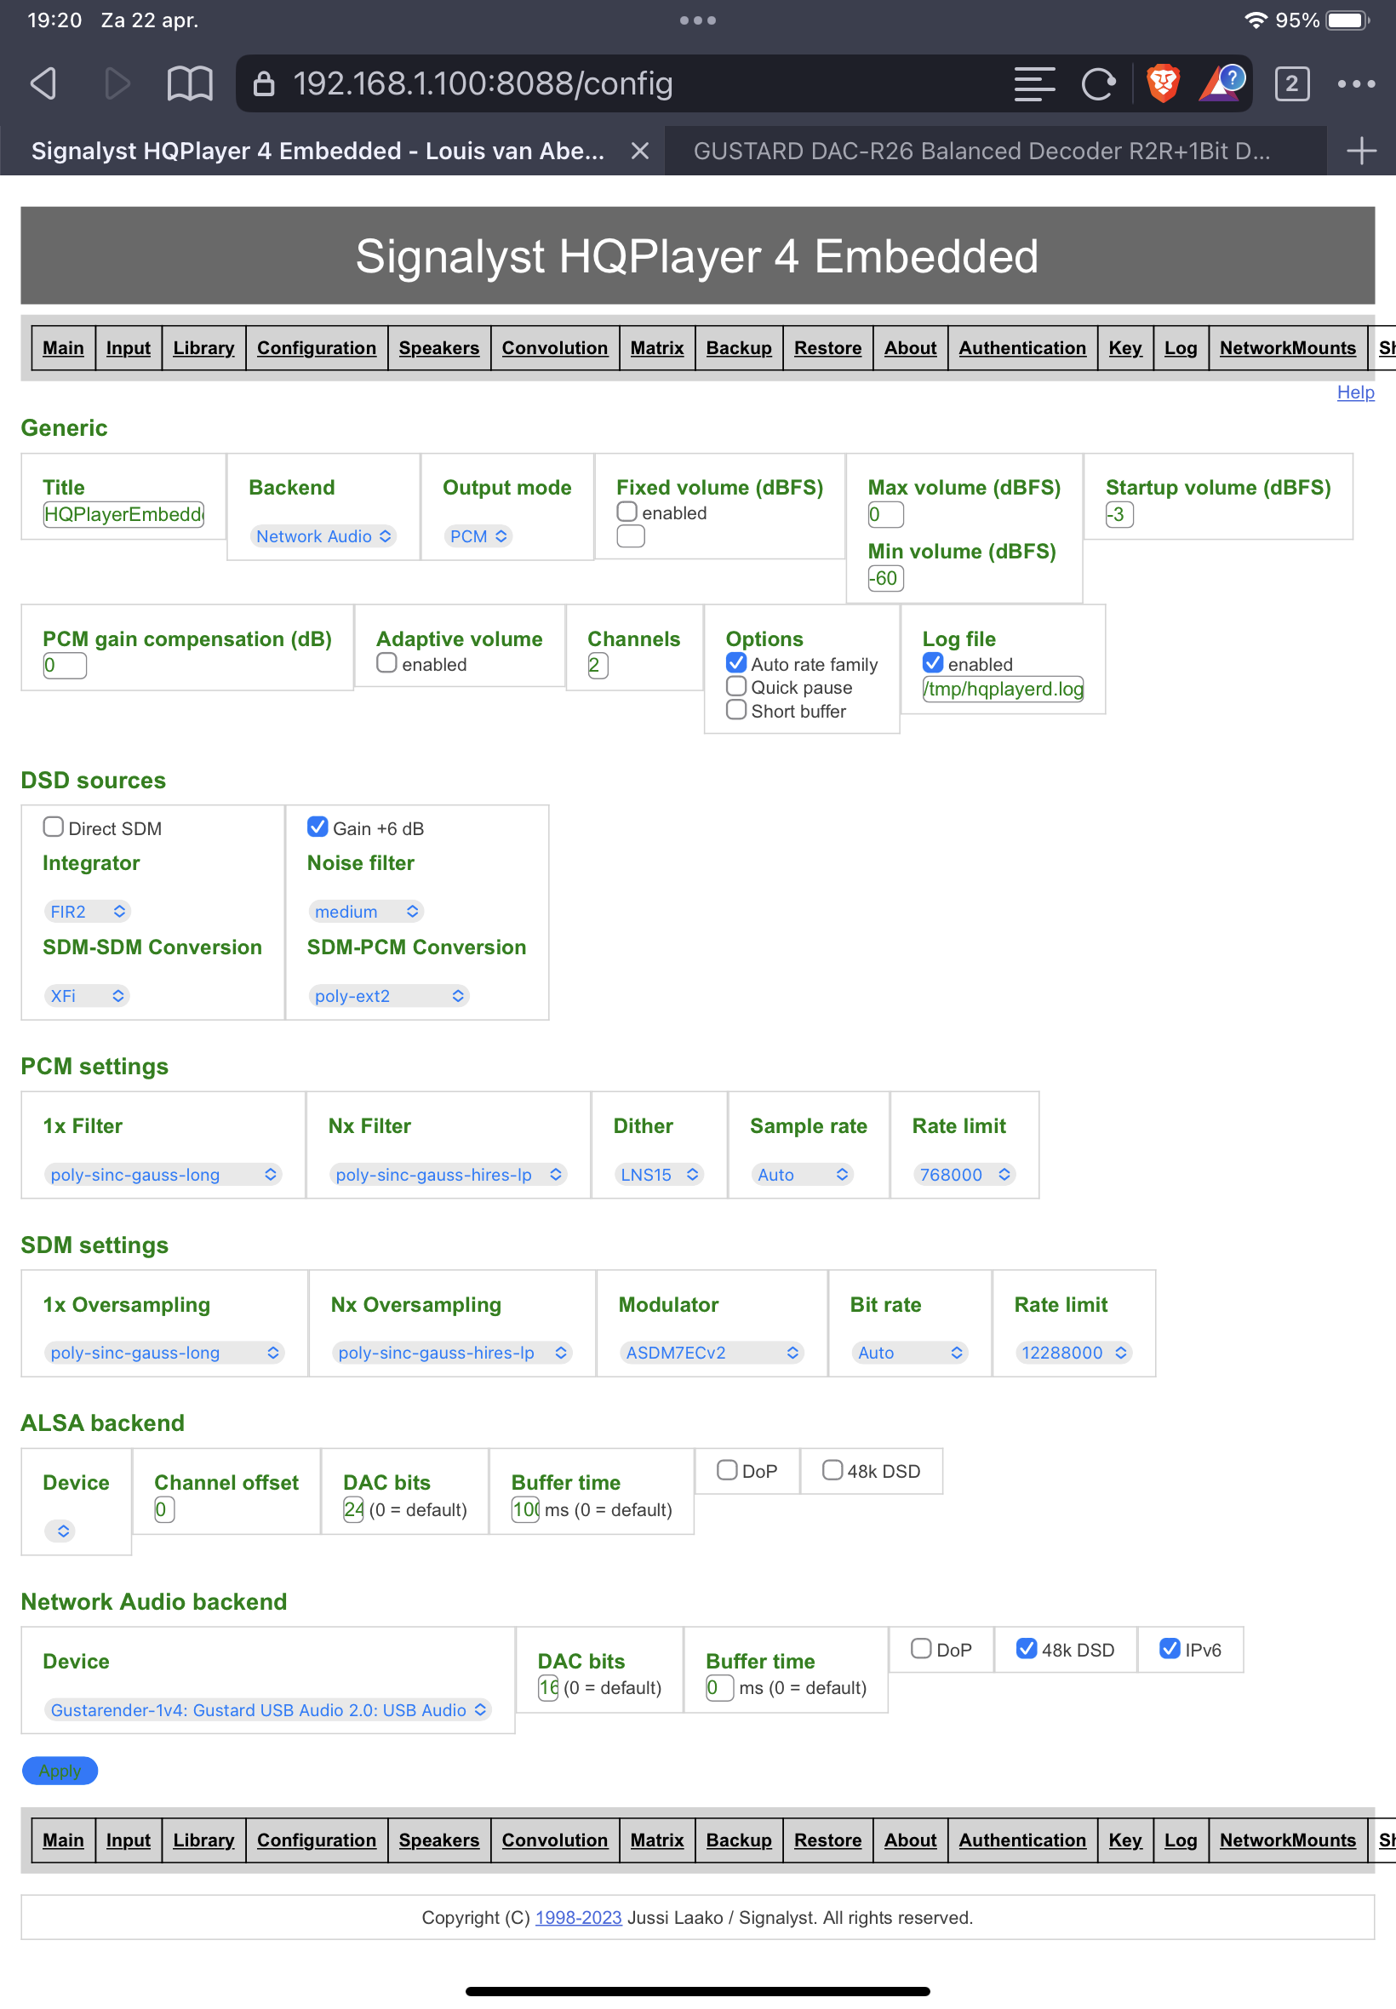Enable the Fixed volume checkbox
The width and height of the screenshot is (1396, 2009).
tap(627, 512)
